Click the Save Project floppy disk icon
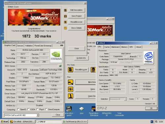 click(x=65, y=16)
